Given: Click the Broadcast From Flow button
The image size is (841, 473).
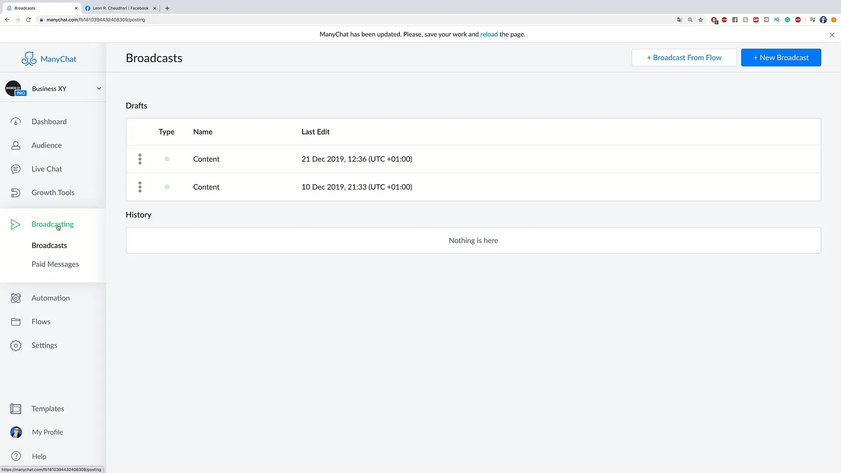Looking at the screenshot, I should (684, 58).
